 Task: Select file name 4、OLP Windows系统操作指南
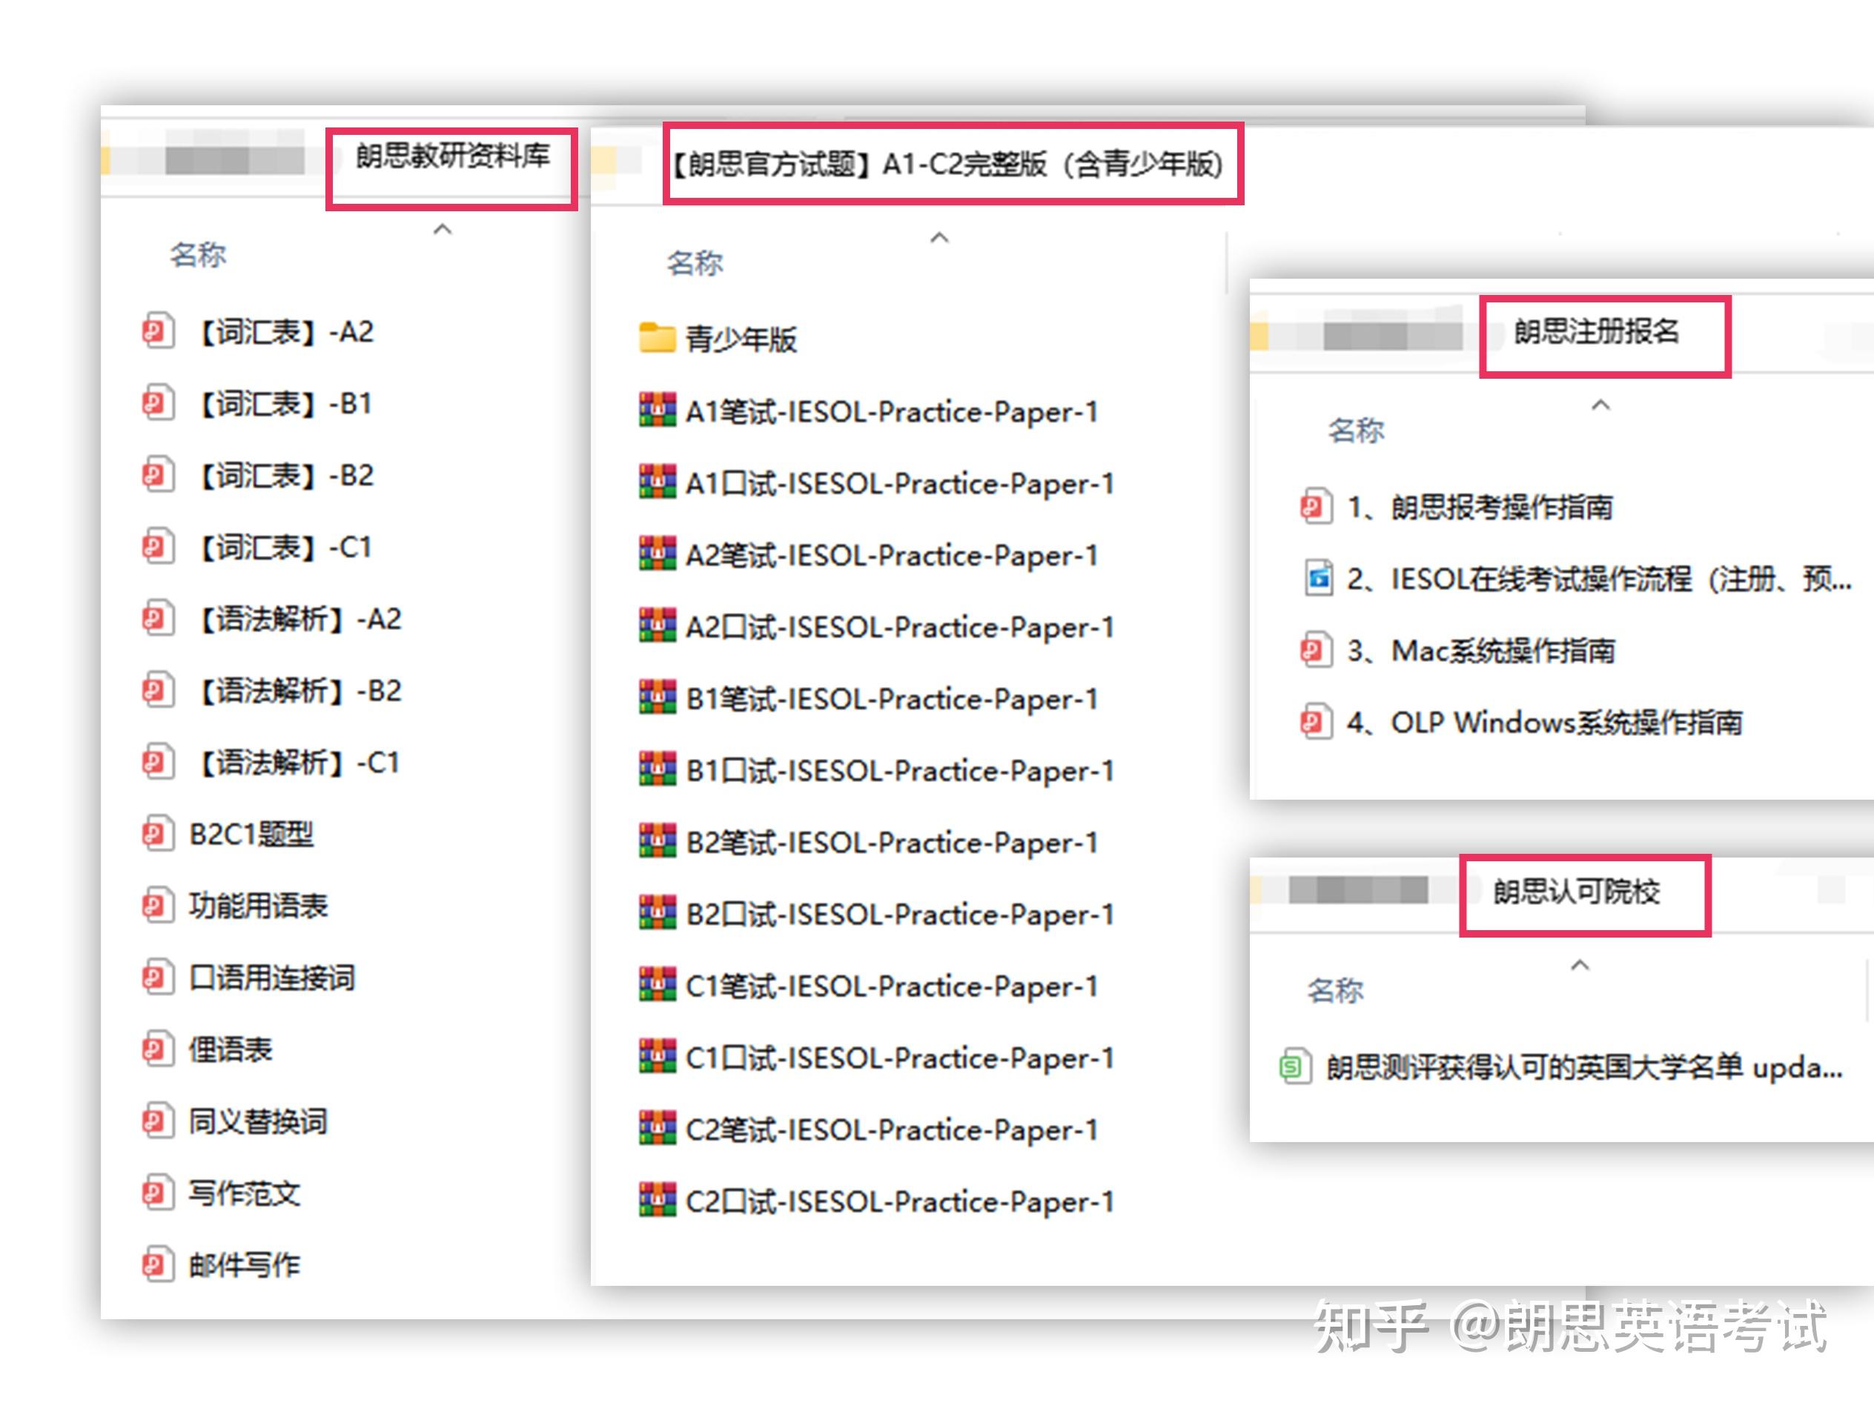[1546, 723]
